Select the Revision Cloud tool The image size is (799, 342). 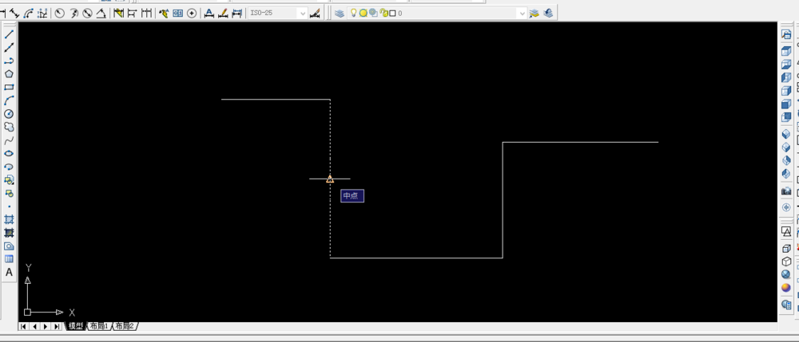pos(9,127)
